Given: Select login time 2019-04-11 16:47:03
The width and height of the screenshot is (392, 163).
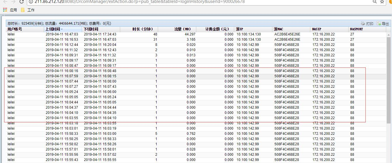Looking at the screenshot, I should point(62,34).
